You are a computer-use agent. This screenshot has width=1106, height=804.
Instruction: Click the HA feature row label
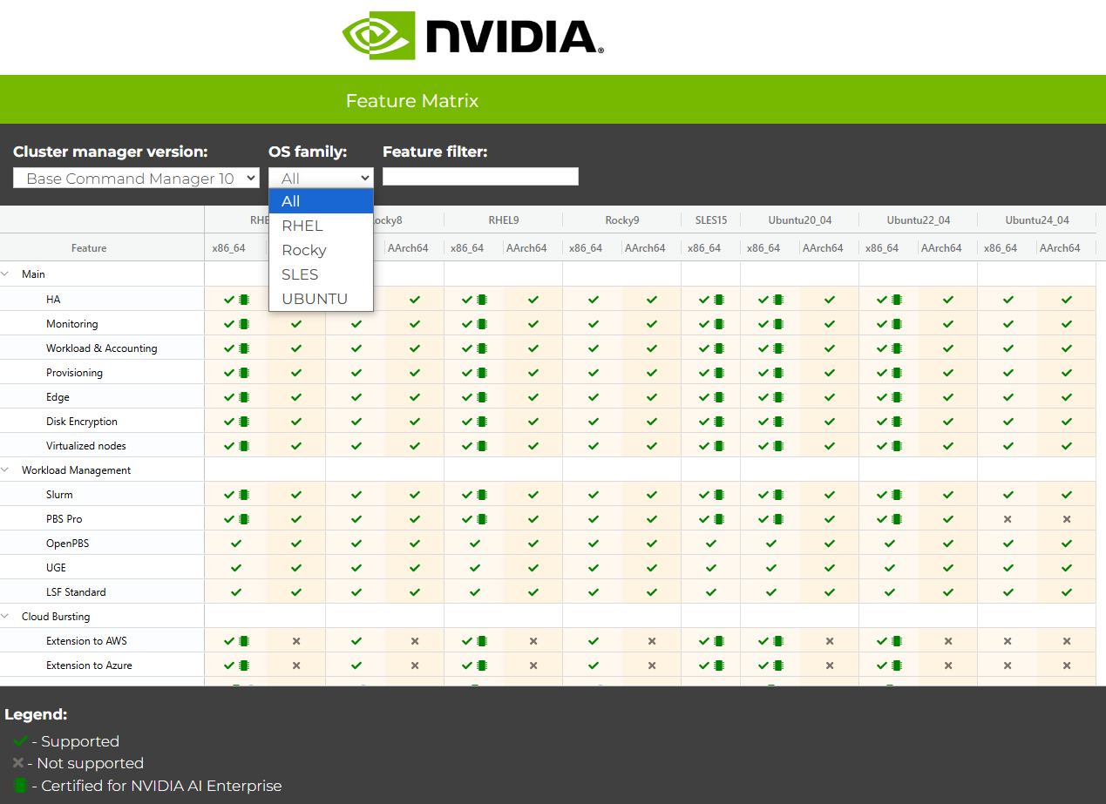53,299
